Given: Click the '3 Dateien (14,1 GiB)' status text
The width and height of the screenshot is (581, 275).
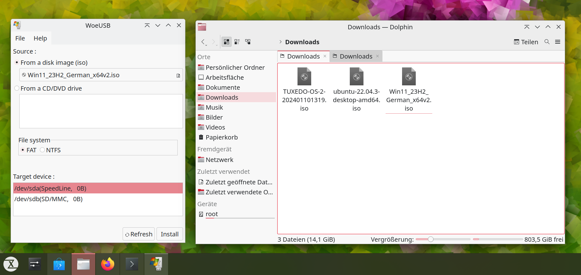Looking at the screenshot, I should pyautogui.click(x=306, y=239).
